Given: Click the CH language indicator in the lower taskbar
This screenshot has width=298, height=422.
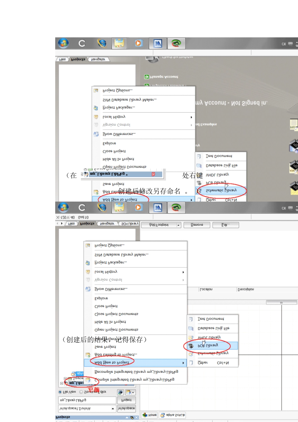Looking at the screenshot, I should tap(284, 208).
